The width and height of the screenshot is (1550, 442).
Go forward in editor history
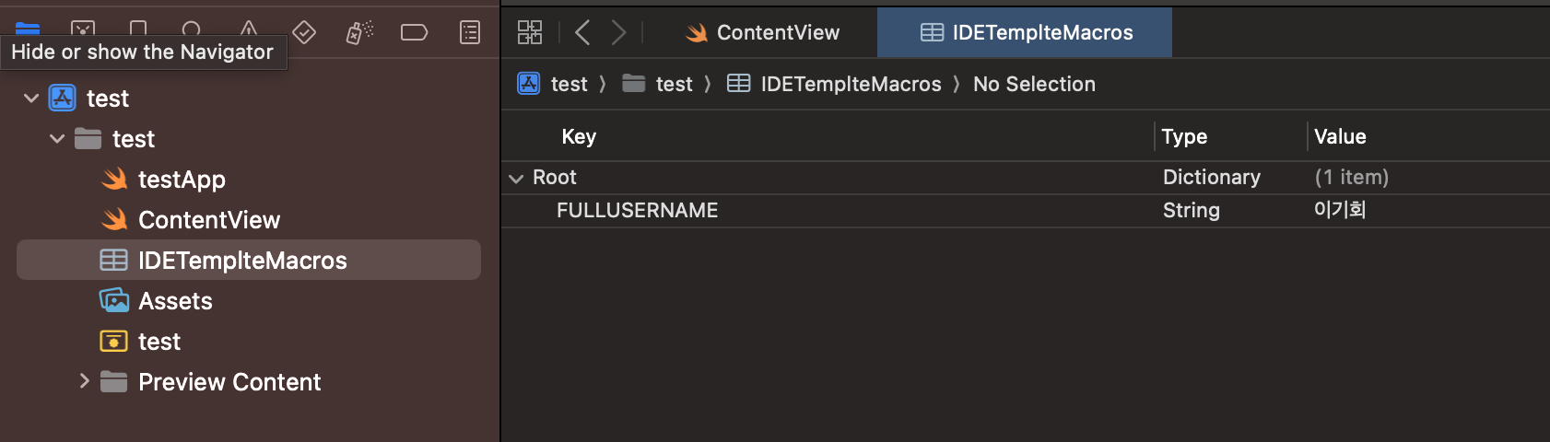(619, 32)
